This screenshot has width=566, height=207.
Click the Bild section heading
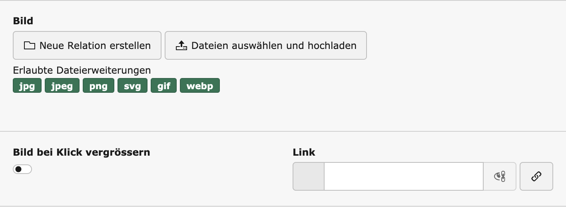coord(23,21)
